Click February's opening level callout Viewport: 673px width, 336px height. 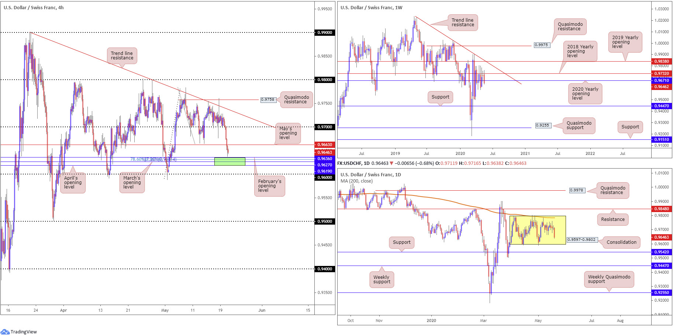[x=270, y=186]
